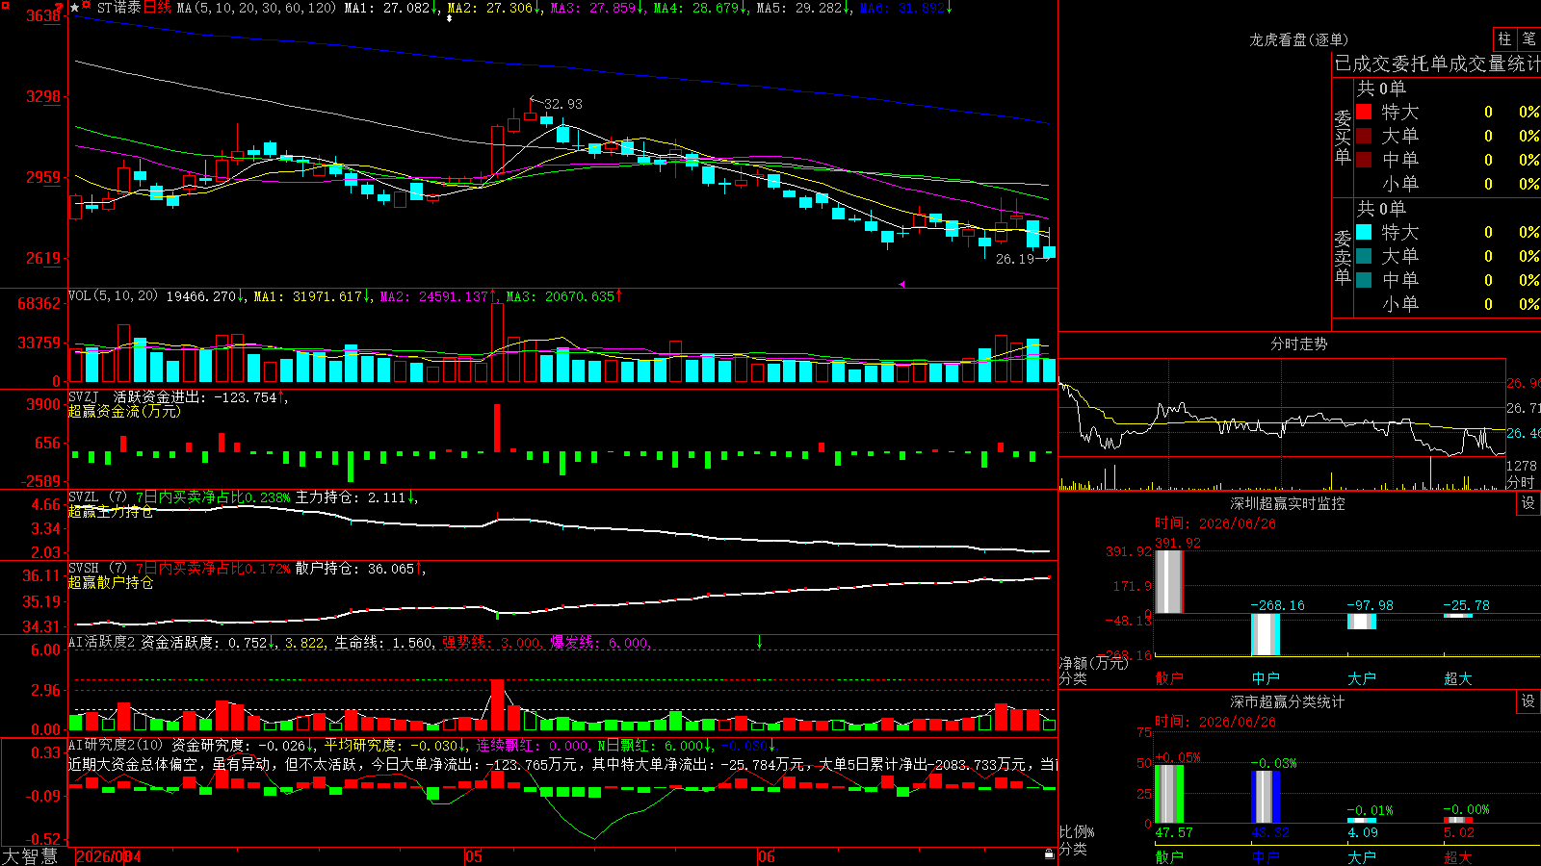The width and height of the screenshot is (1541, 866).
Task: Click the red question mark icon at top left
Action: click(x=60, y=8)
